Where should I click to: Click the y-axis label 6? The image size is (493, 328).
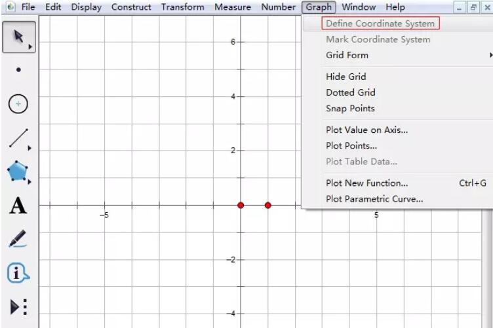point(233,42)
